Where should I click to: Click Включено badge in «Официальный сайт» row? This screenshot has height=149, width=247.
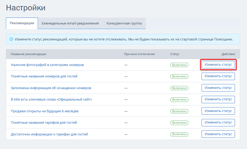pos(179,100)
